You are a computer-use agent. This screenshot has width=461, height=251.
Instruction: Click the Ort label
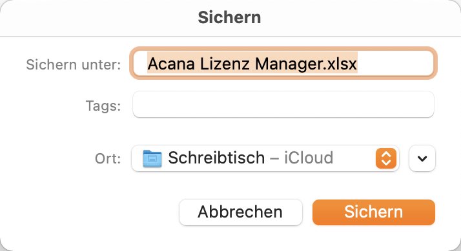click(108, 158)
